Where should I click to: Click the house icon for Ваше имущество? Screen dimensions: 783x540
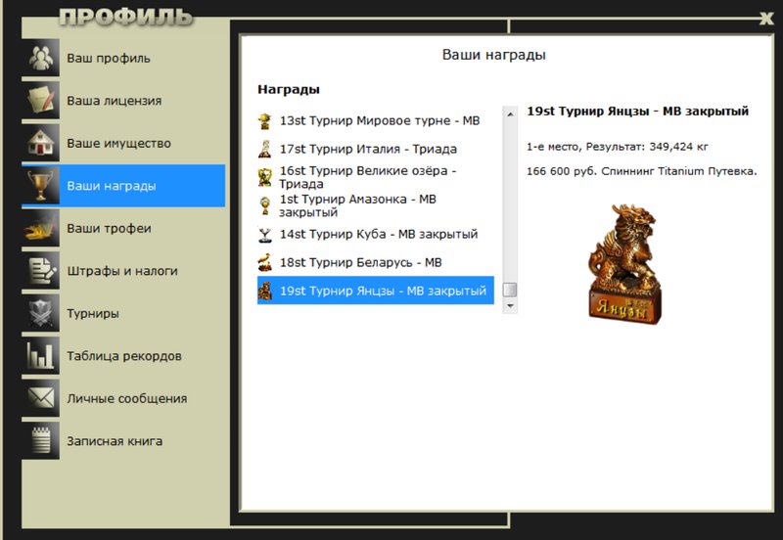pos(41,143)
